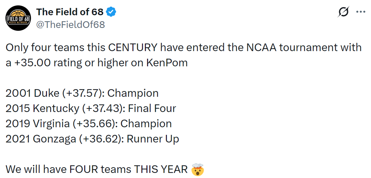371x178 pixels.
Task: Open the @TheFieldOf68 handle link
Action: tap(70, 24)
